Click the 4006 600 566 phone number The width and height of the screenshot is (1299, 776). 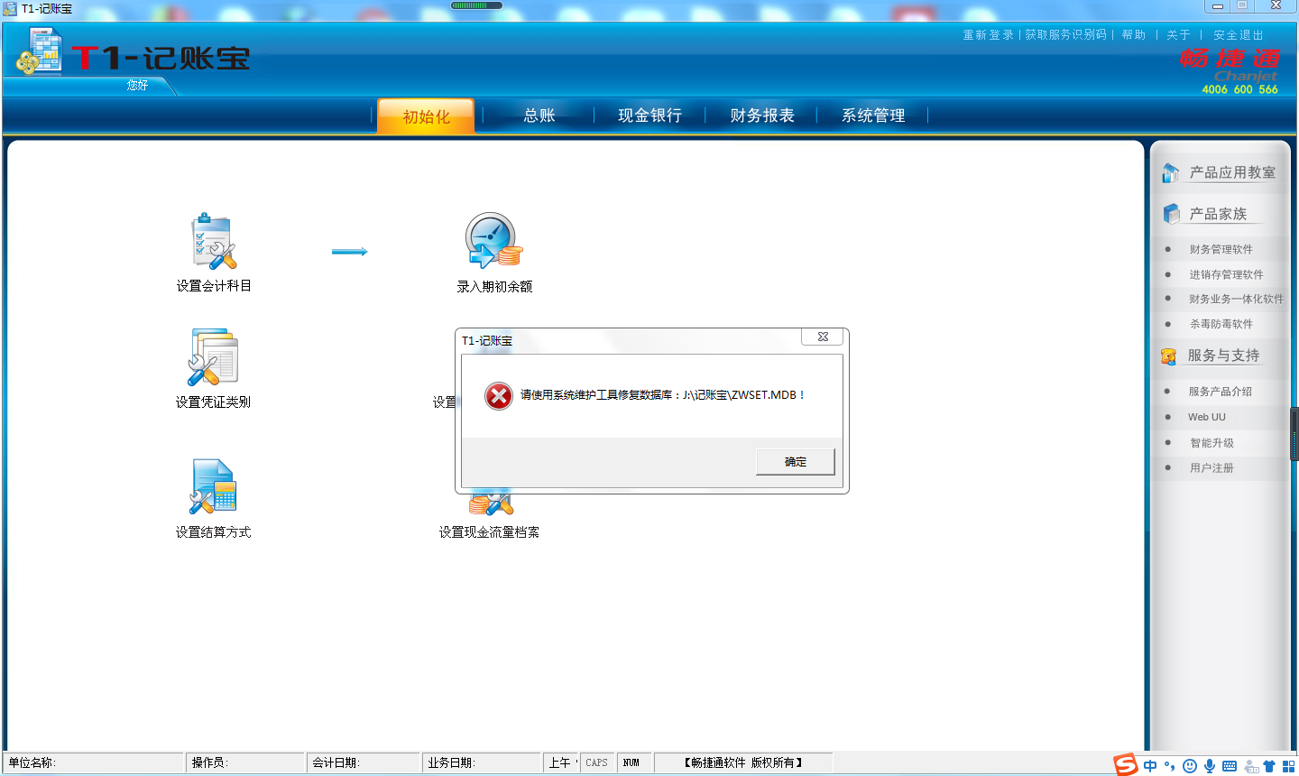pyautogui.click(x=1239, y=89)
